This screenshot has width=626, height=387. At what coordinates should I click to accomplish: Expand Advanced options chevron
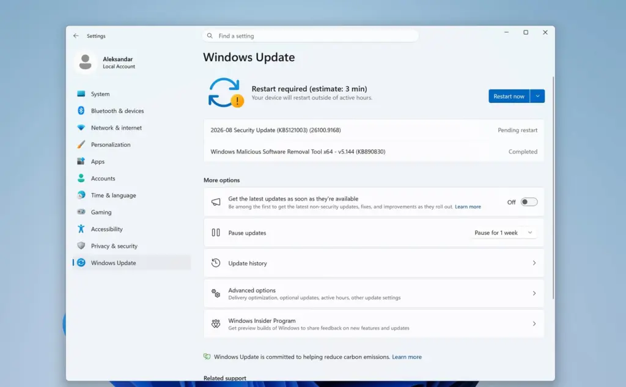click(x=534, y=293)
